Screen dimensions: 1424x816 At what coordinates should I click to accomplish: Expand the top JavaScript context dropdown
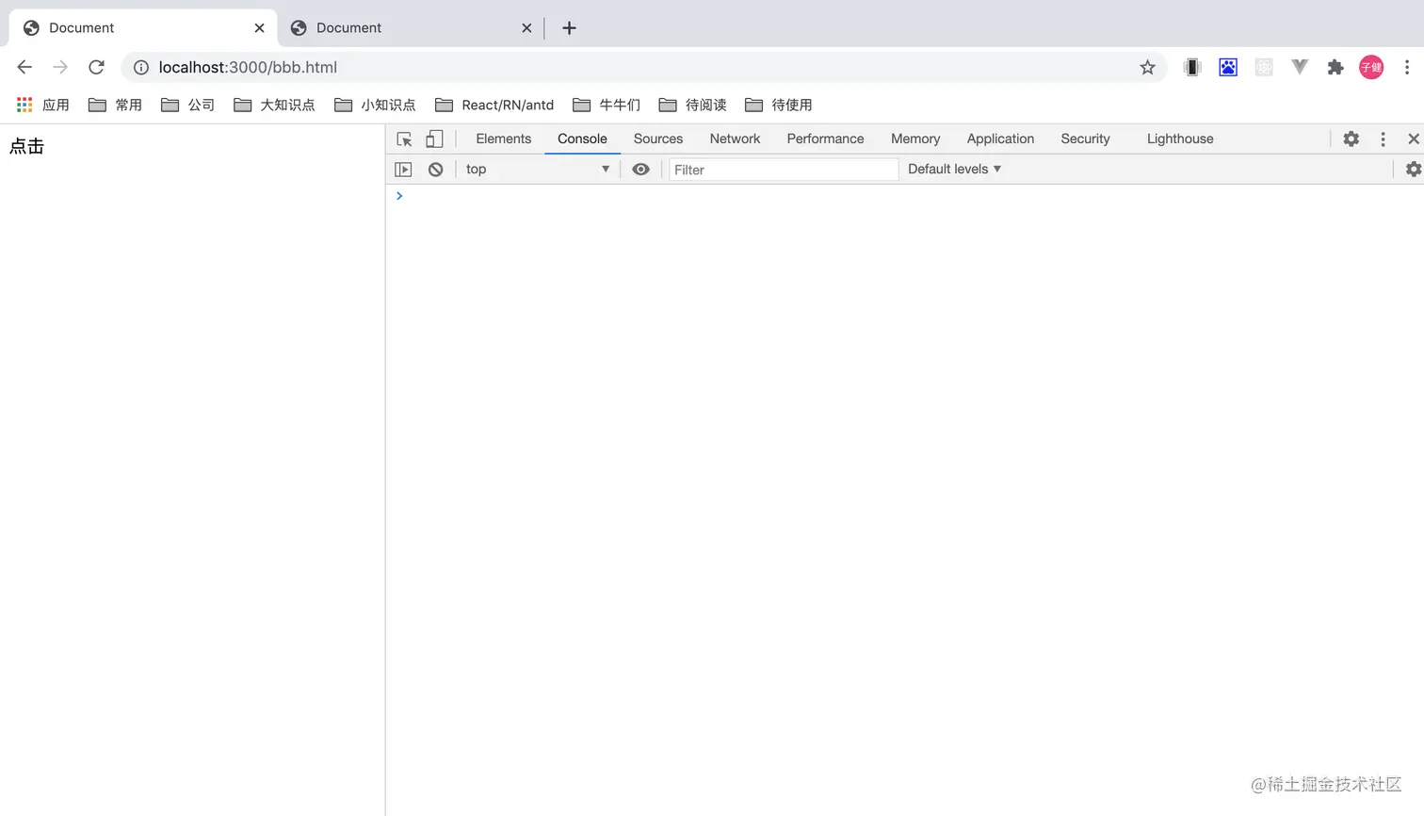pyautogui.click(x=538, y=170)
